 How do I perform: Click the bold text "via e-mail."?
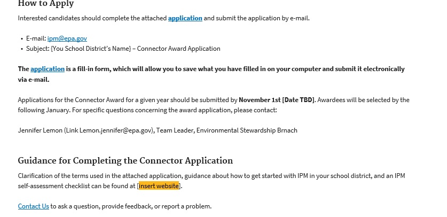point(33,80)
